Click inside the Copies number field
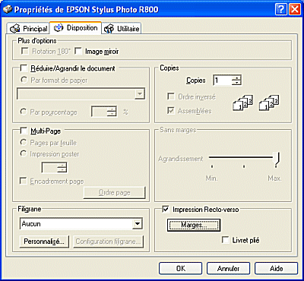The height and width of the screenshot is (281, 304). [223, 81]
